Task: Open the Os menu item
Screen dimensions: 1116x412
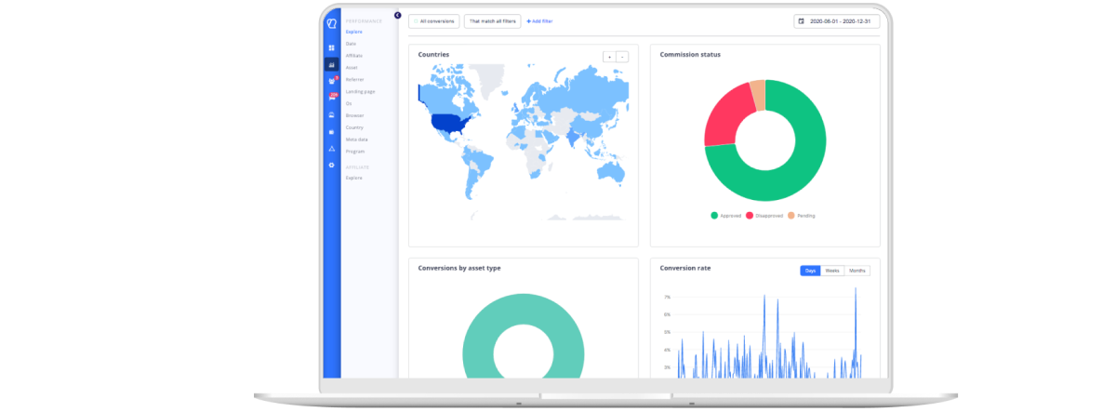Action: coord(348,103)
